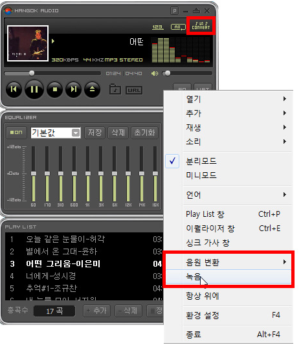
Task: Mute sound via the speaker icon
Action: 155,74
